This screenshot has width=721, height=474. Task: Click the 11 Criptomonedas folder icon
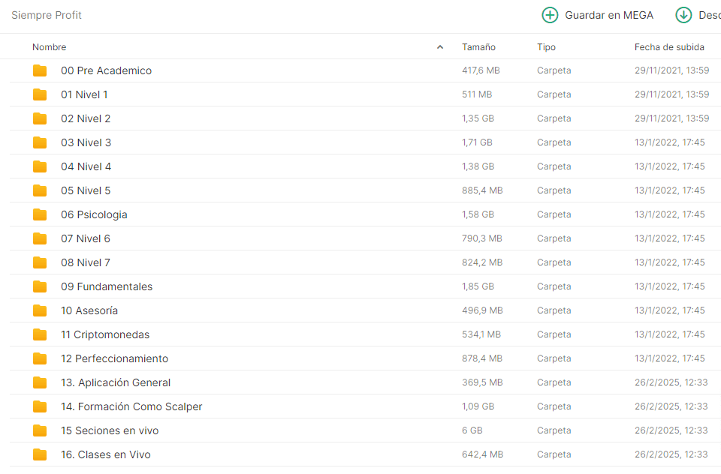point(40,334)
